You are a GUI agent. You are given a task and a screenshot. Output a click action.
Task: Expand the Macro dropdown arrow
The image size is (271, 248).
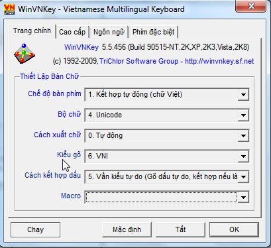pyautogui.click(x=243, y=197)
